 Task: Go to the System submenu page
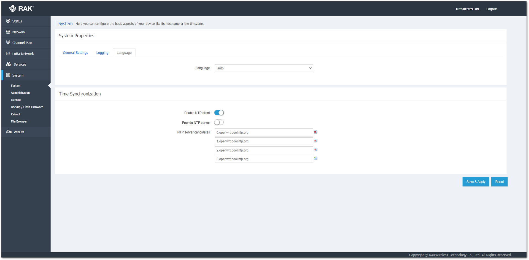pyautogui.click(x=16, y=86)
